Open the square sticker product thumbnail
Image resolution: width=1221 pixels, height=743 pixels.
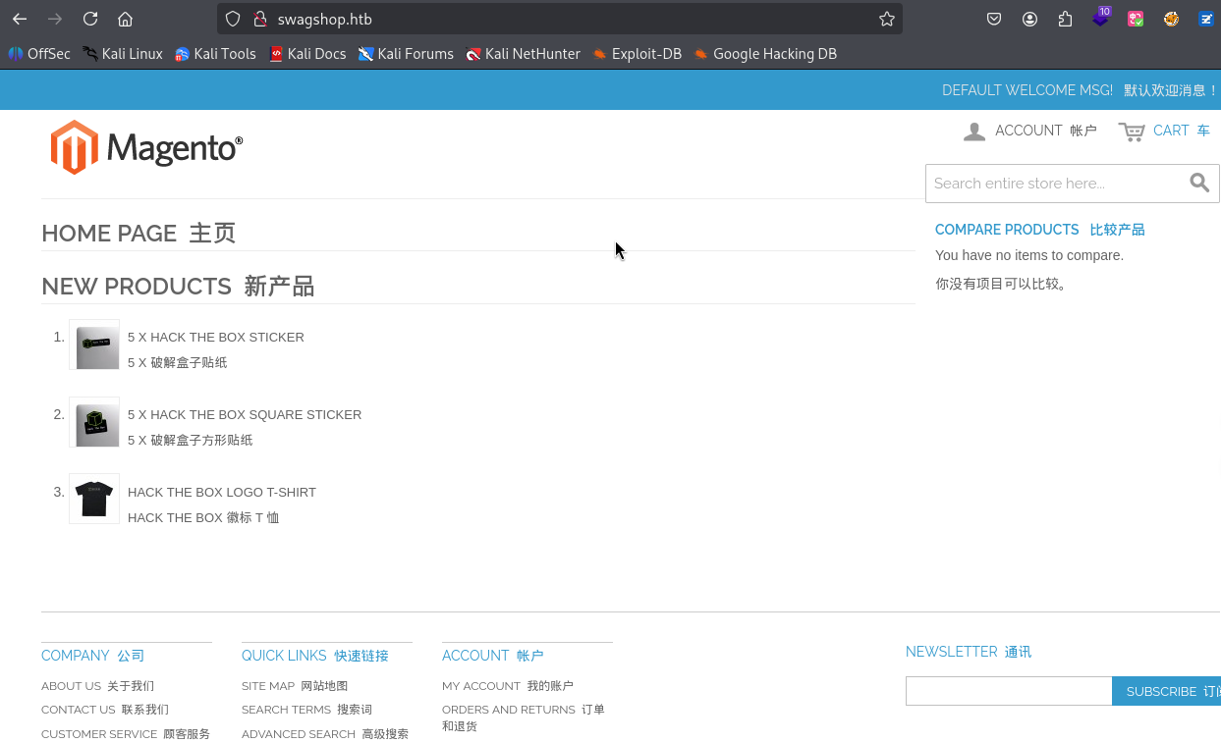point(94,422)
